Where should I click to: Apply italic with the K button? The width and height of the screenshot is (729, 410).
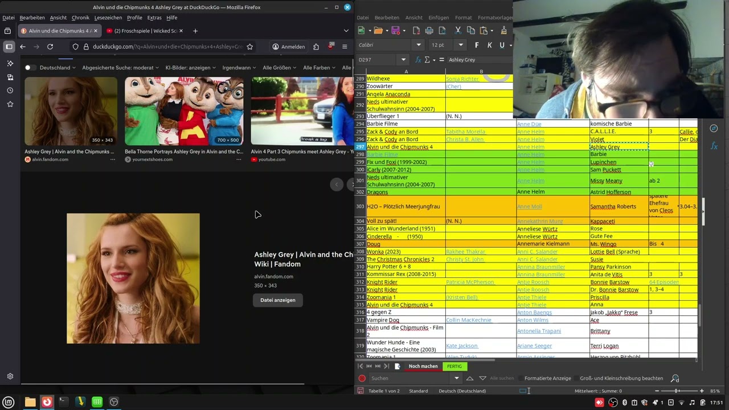tap(489, 45)
